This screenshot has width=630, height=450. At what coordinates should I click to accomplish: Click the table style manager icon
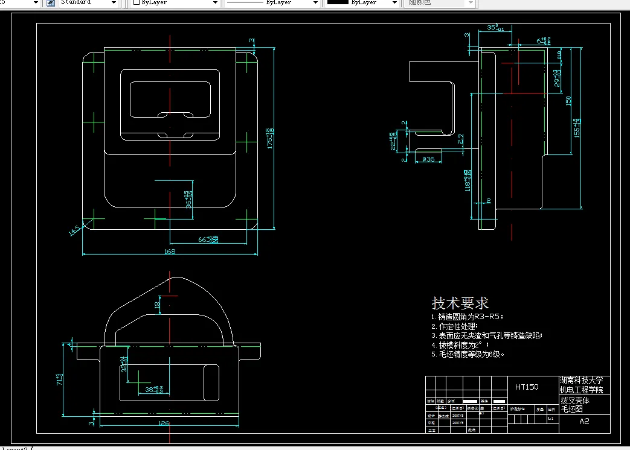51,3
